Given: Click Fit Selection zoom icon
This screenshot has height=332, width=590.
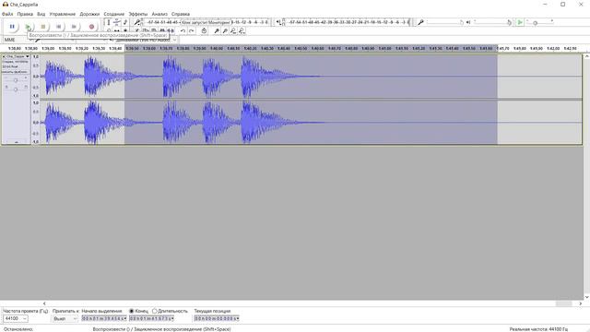Looking at the screenshot, I should [233, 30].
